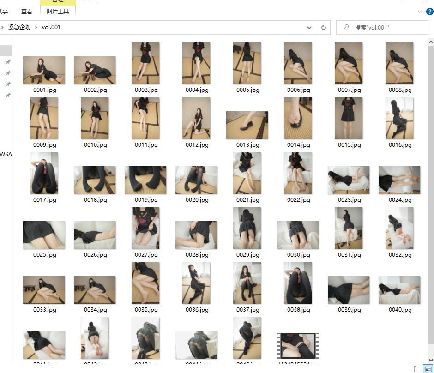Click the scrollbar down arrow
The image size is (434, 373).
431,360
